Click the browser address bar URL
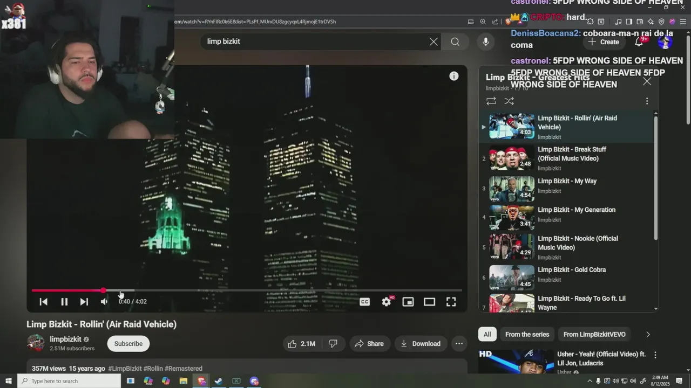691x388 pixels. (255, 22)
